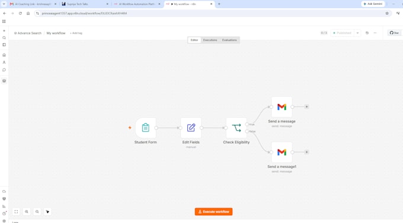Click the Add tag link

point(76,33)
